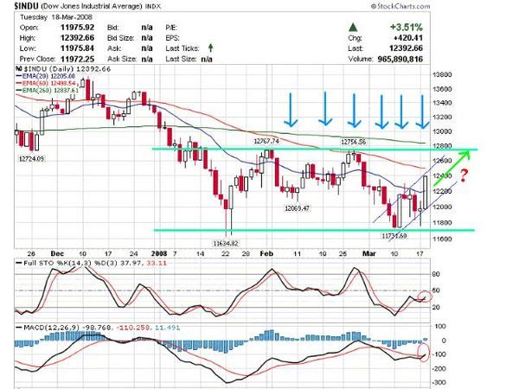The width and height of the screenshot is (519, 389).
Task: Click the chart icon before $INDU (Daily)
Action: tap(19, 69)
